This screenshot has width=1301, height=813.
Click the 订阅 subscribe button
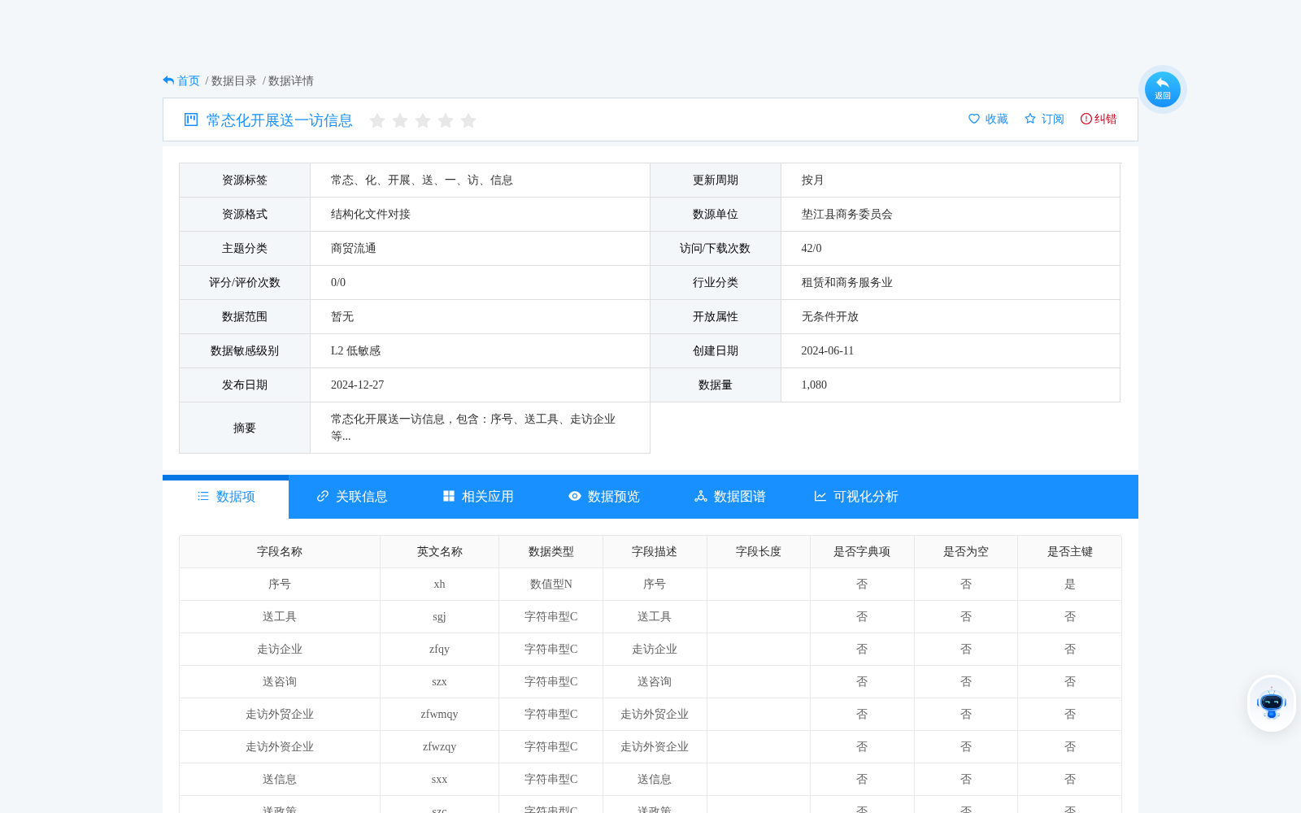1044,119
